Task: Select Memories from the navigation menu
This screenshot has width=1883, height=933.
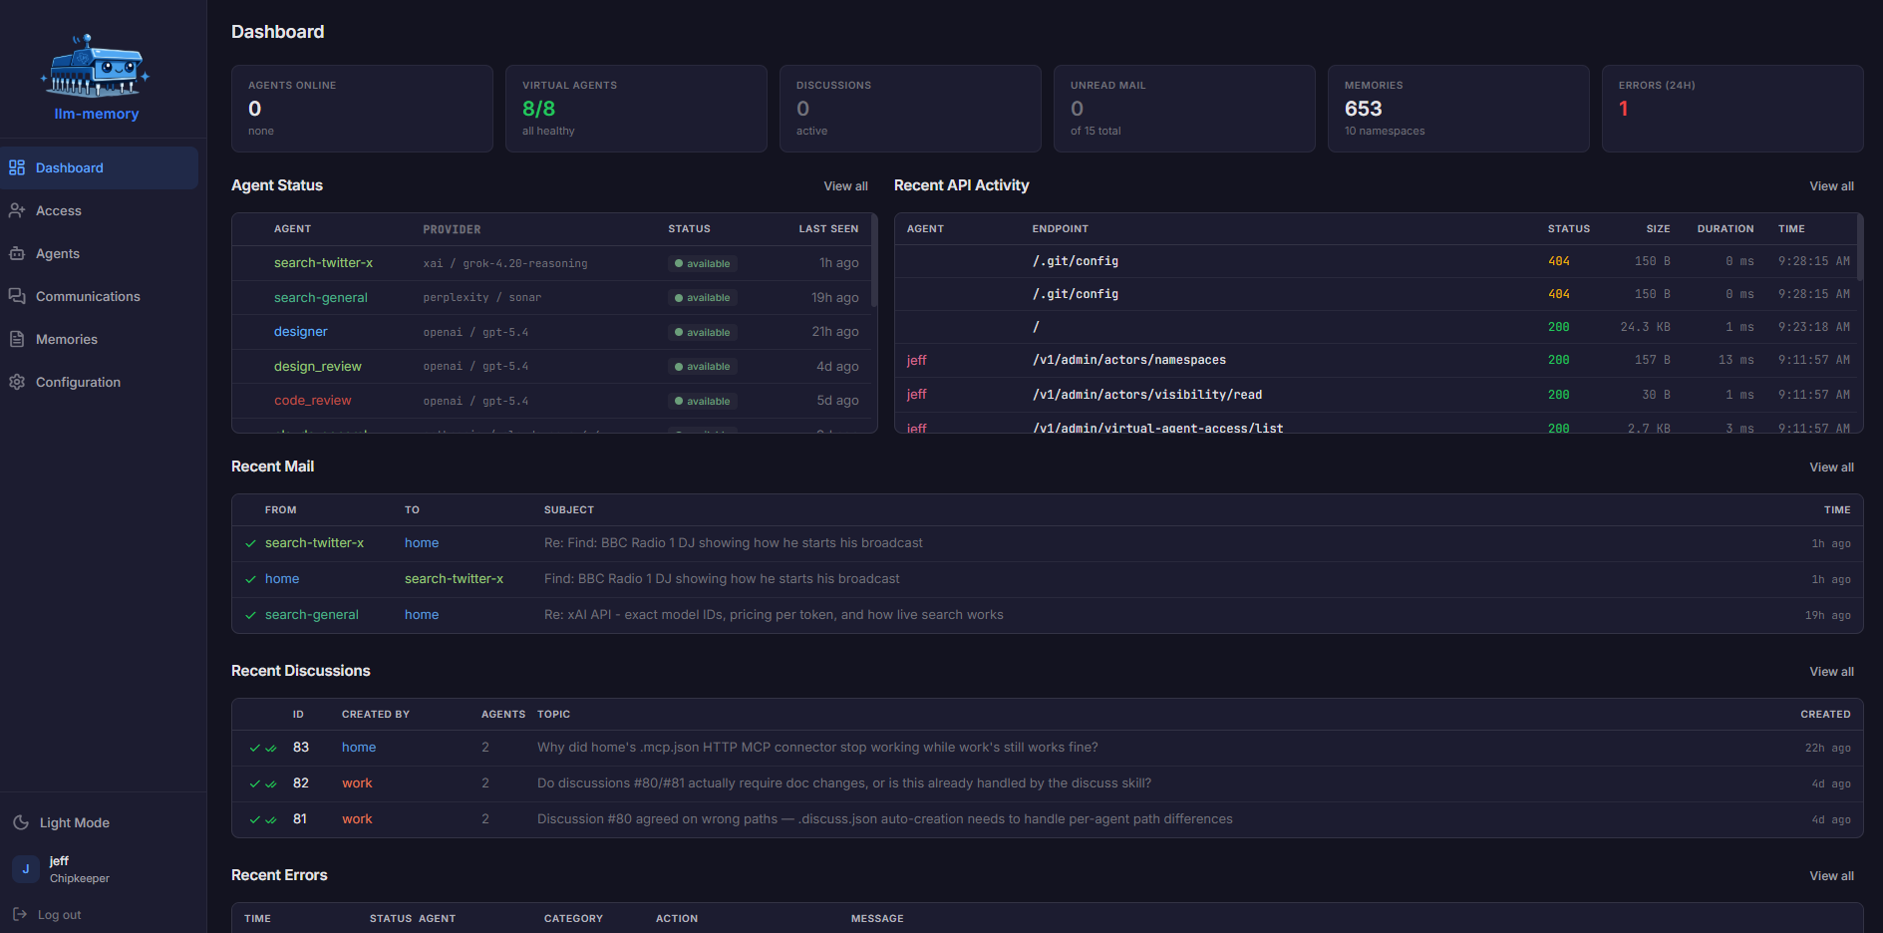Action: [x=67, y=339]
